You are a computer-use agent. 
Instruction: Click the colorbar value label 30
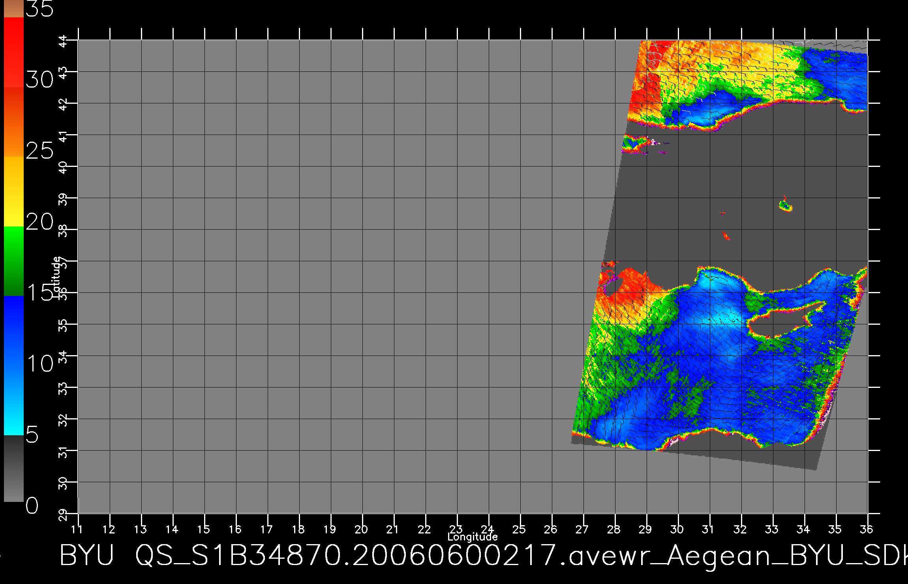[x=39, y=80]
